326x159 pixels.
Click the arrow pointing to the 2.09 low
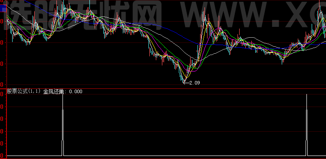(x=186, y=83)
